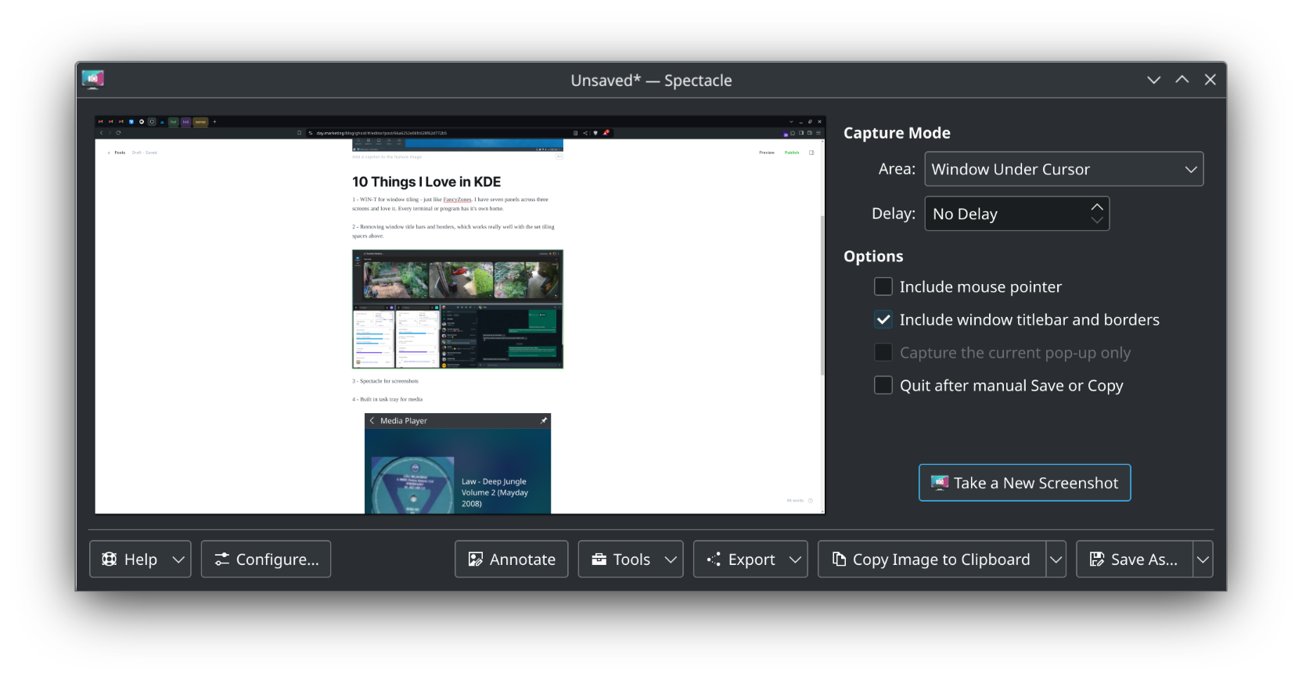Image resolution: width=1302 pixels, height=680 pixels.
Task: Expand the Save As options arrow
Action: 1203,559
